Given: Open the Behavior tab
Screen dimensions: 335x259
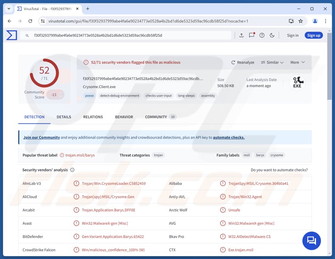Looking at the screenshot, I should coord(124,117).
